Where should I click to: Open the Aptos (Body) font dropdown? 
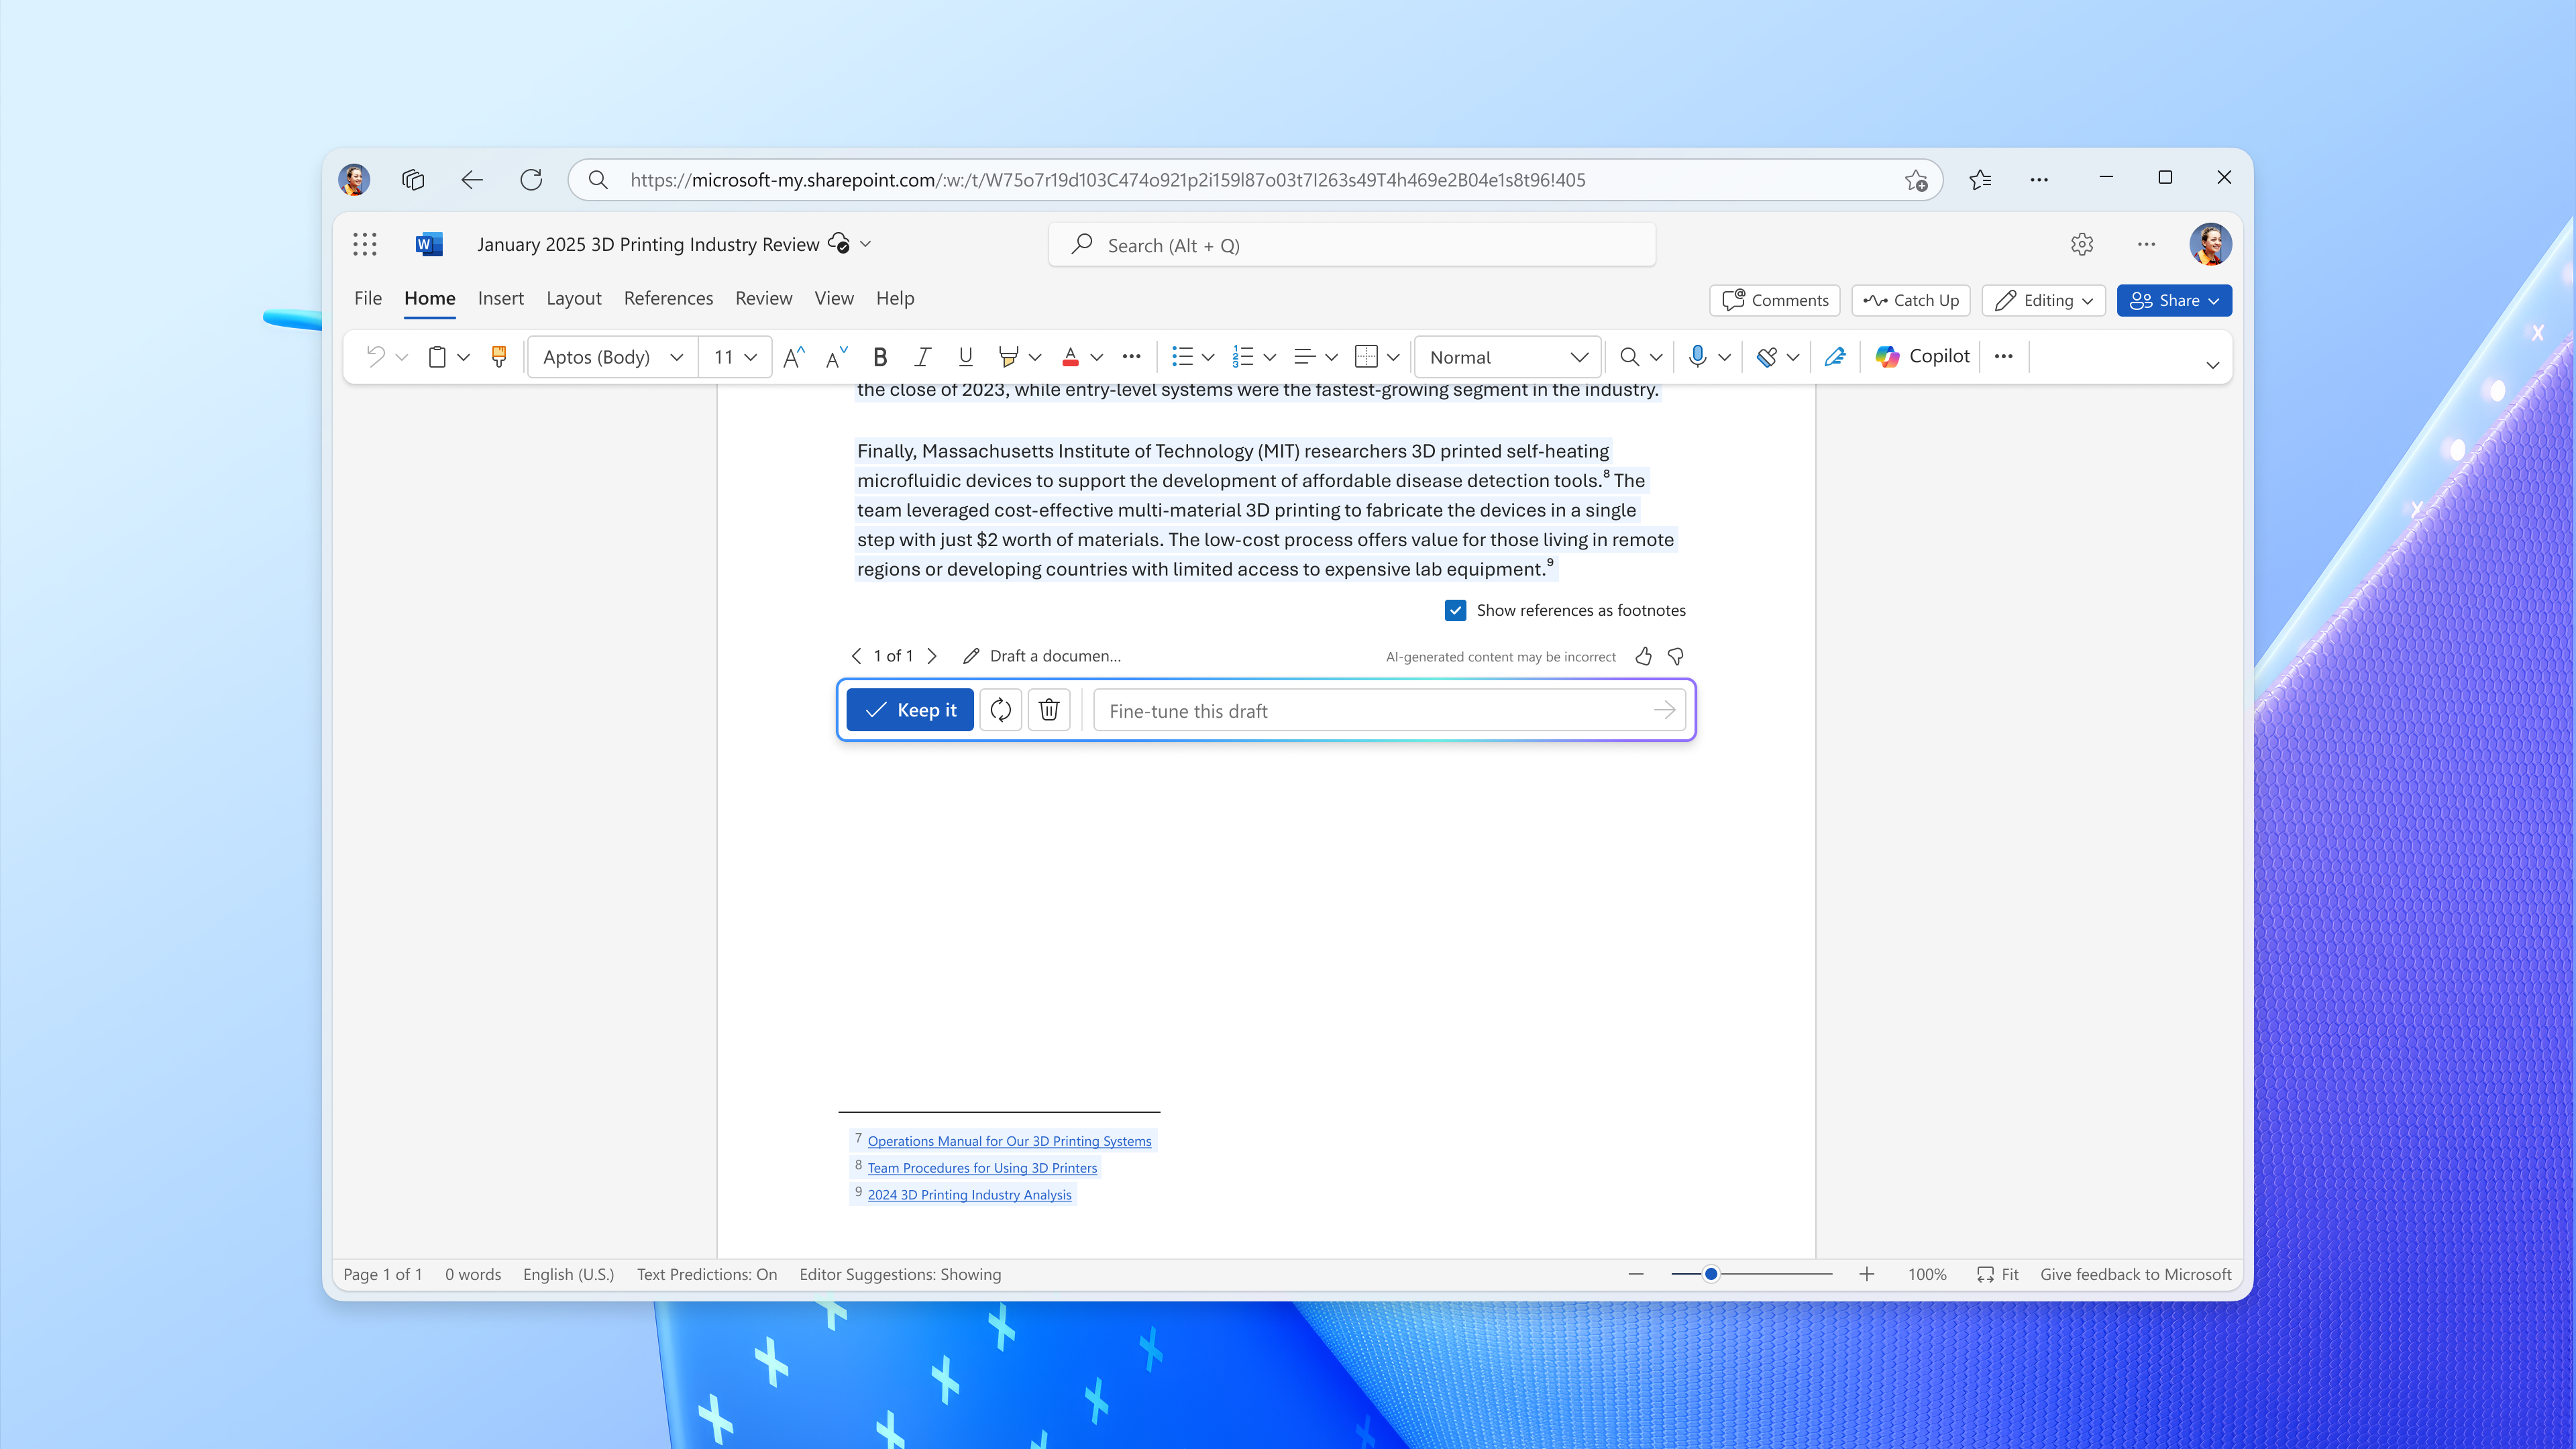point(613,357)
